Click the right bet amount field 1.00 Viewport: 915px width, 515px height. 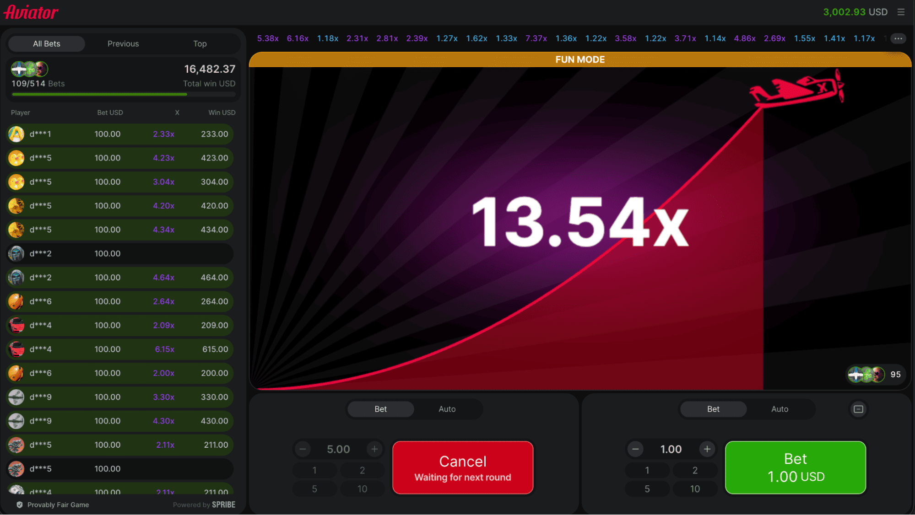click(x=671, y=449)
